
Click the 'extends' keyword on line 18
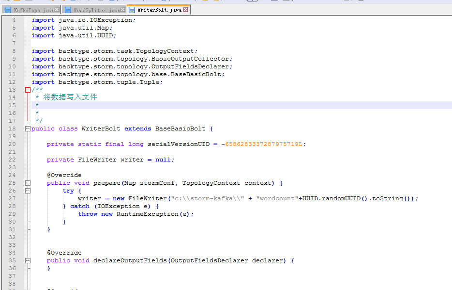[138, 129]
